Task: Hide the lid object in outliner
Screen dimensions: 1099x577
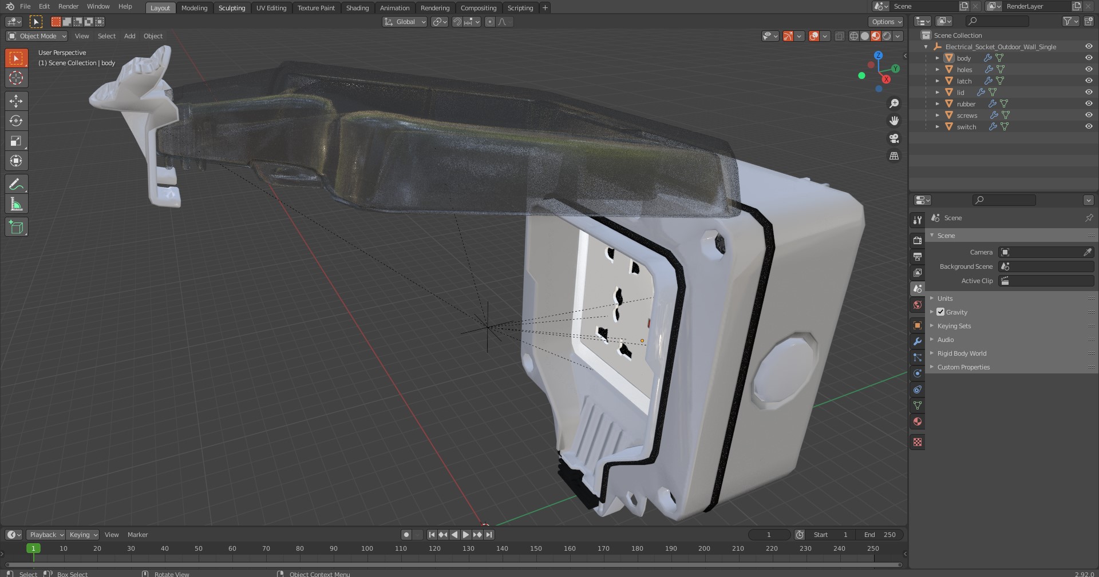Action: (1089, 92)
